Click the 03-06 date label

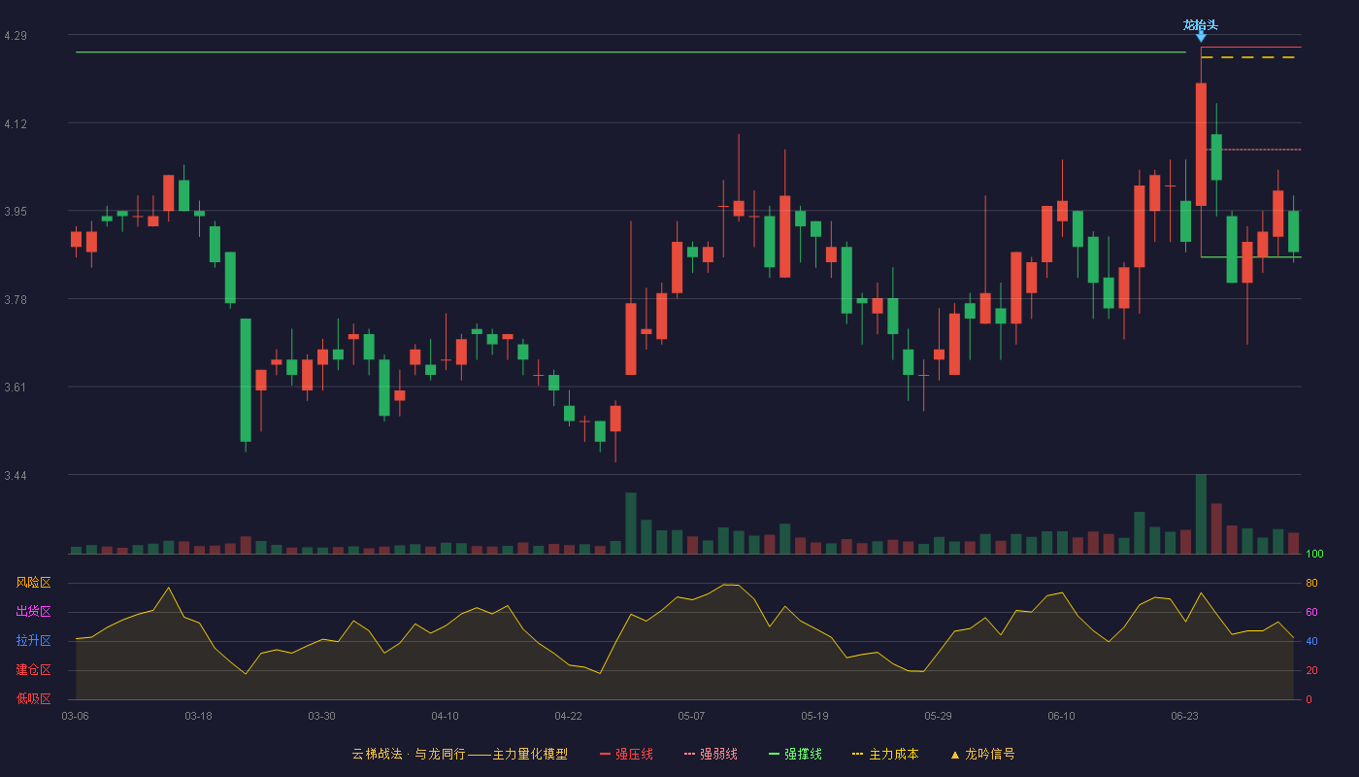click(75, 716)
